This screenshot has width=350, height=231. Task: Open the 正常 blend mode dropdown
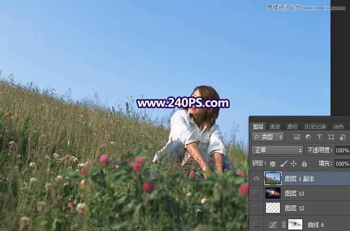coord(277,150)
